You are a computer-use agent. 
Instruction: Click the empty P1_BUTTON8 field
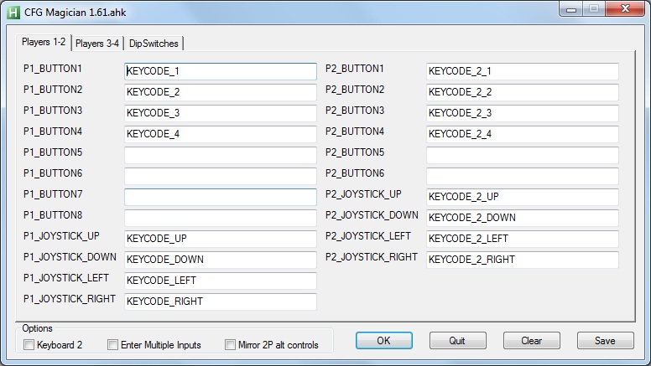pyautogui.click(x=220, y=218)
